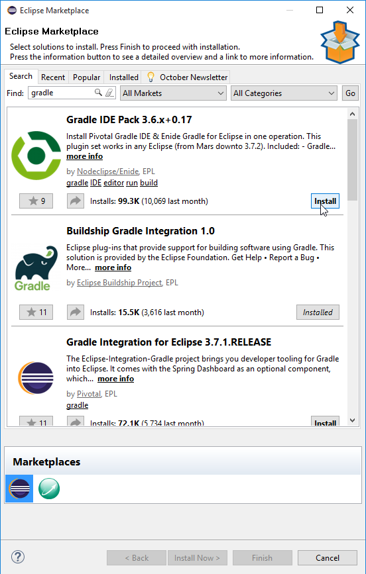This screenshot has width=366, height=574.
Task: Open the Nodeclipse/Enide author link
Action: (x=108, y=171)
